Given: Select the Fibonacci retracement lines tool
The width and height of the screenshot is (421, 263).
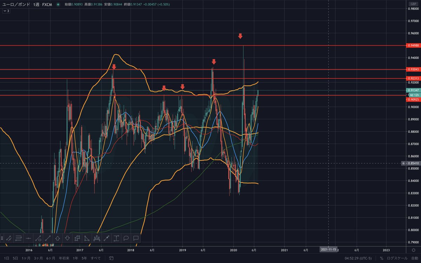Looking at the screenshot, I should 19,238.
